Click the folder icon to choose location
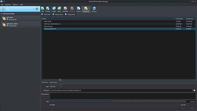The height and width of the screenshot is (111, 197). pos(194,90)
